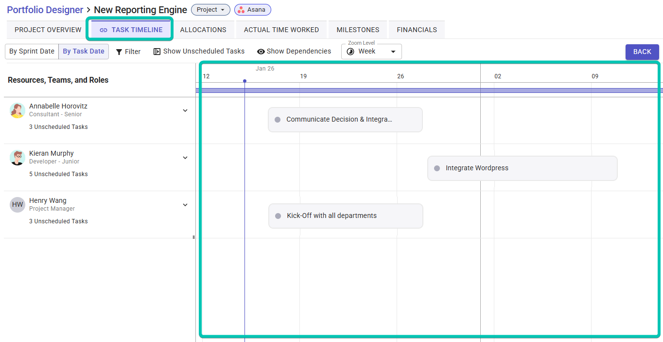Expand Kieran Murphy's task list

pos(185,158)
